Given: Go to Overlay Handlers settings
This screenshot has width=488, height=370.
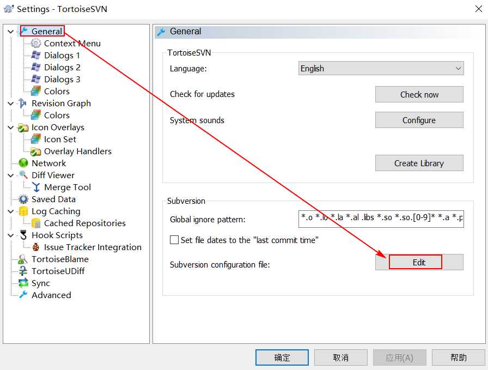Looking at the screenshot, I should pyautogui.click(x=77, y=151).
